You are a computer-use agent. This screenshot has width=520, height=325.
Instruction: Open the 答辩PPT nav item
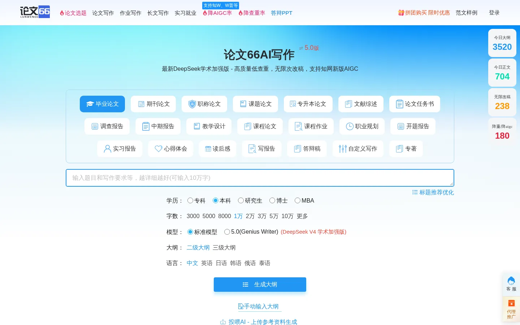click(282, 13)
